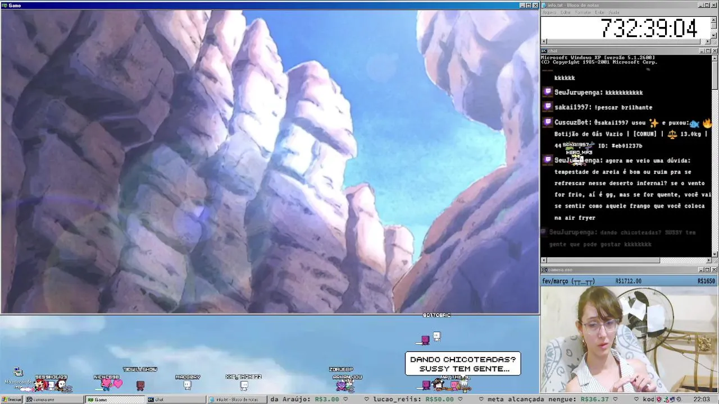Click the TIOWILLSHOW pixel character
Screen dimensions: 719x404
point(140,385)
